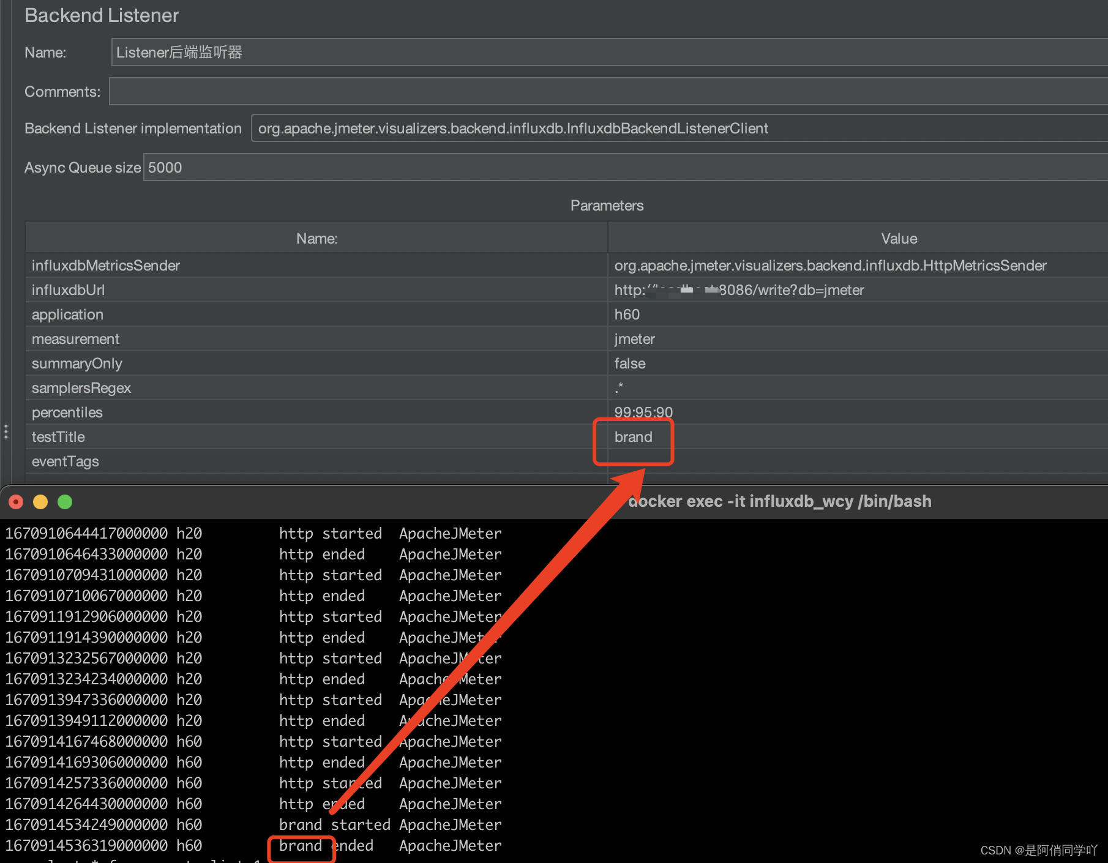The width and height of the screenshot is (1108, 863).
Task: Click the empty Comments input field
Action: point(608,91)
